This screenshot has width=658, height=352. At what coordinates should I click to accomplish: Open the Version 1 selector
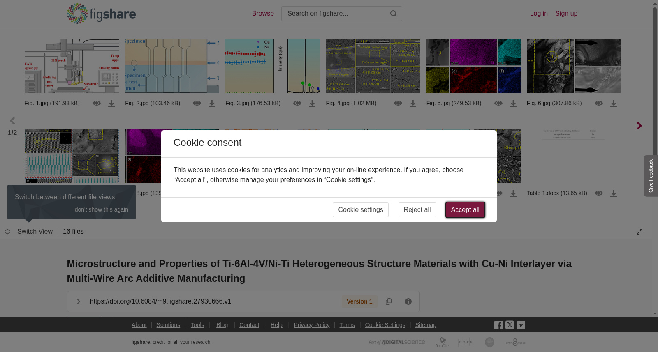pyautogui.click(x=359, y=301)
